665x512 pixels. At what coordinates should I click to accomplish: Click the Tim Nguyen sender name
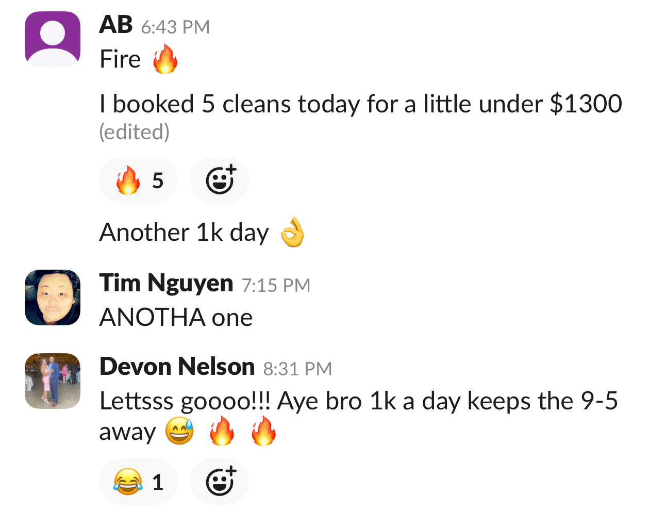166,283
